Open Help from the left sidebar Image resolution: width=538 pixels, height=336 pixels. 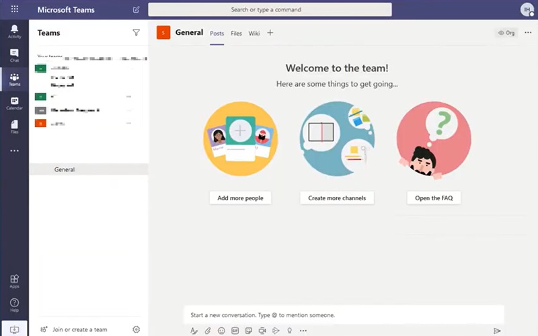pos(14,305)
